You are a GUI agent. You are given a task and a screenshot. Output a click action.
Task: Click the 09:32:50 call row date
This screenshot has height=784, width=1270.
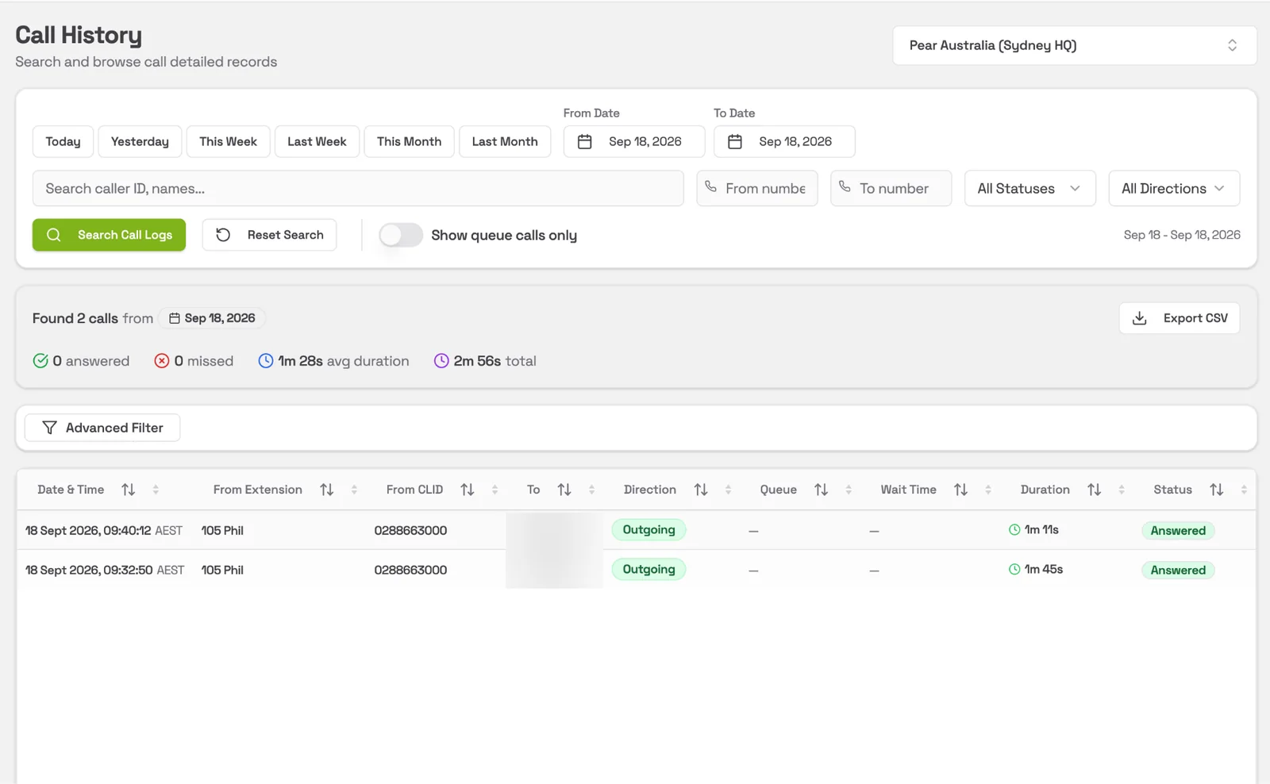tap(105, 570)
